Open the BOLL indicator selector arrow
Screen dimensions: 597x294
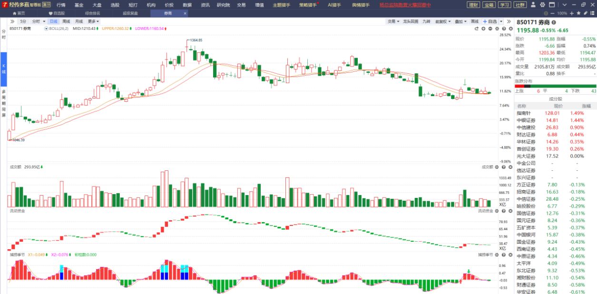tap(46, 29)
